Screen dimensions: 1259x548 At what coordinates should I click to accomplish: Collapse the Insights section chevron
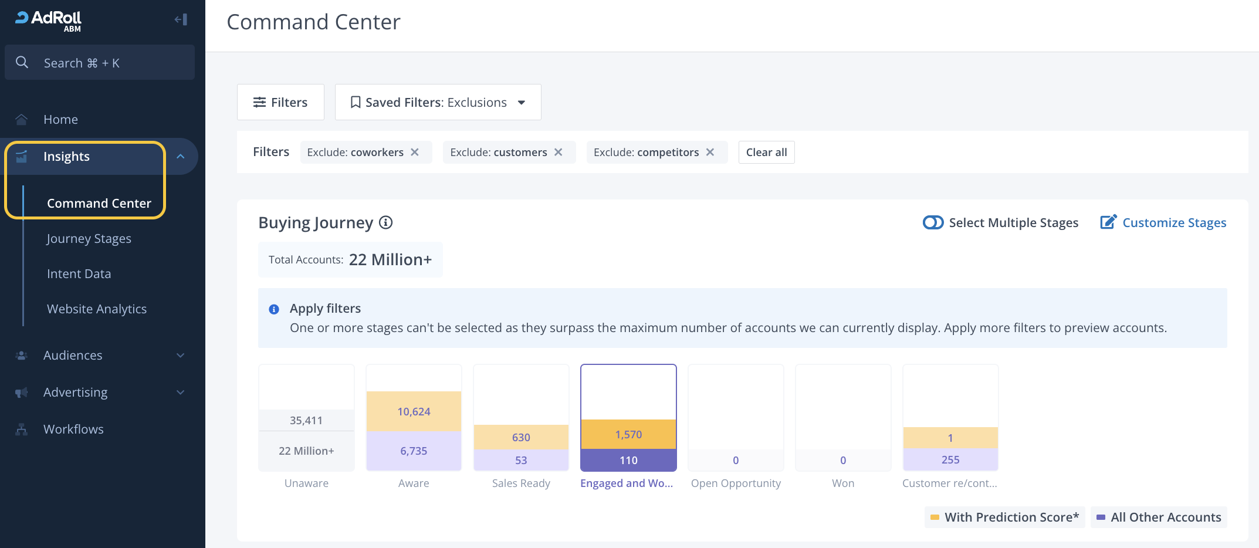[181, 157]
